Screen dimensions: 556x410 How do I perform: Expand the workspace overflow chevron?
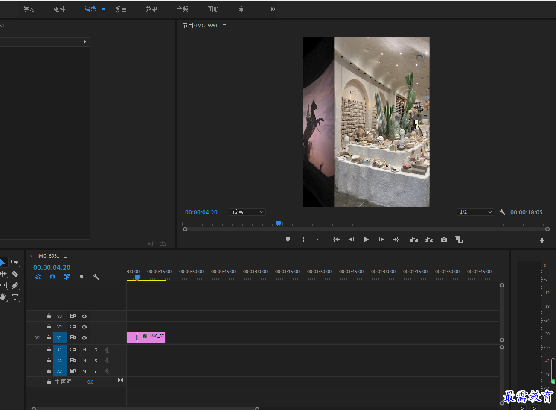click(x=273, y=9)
